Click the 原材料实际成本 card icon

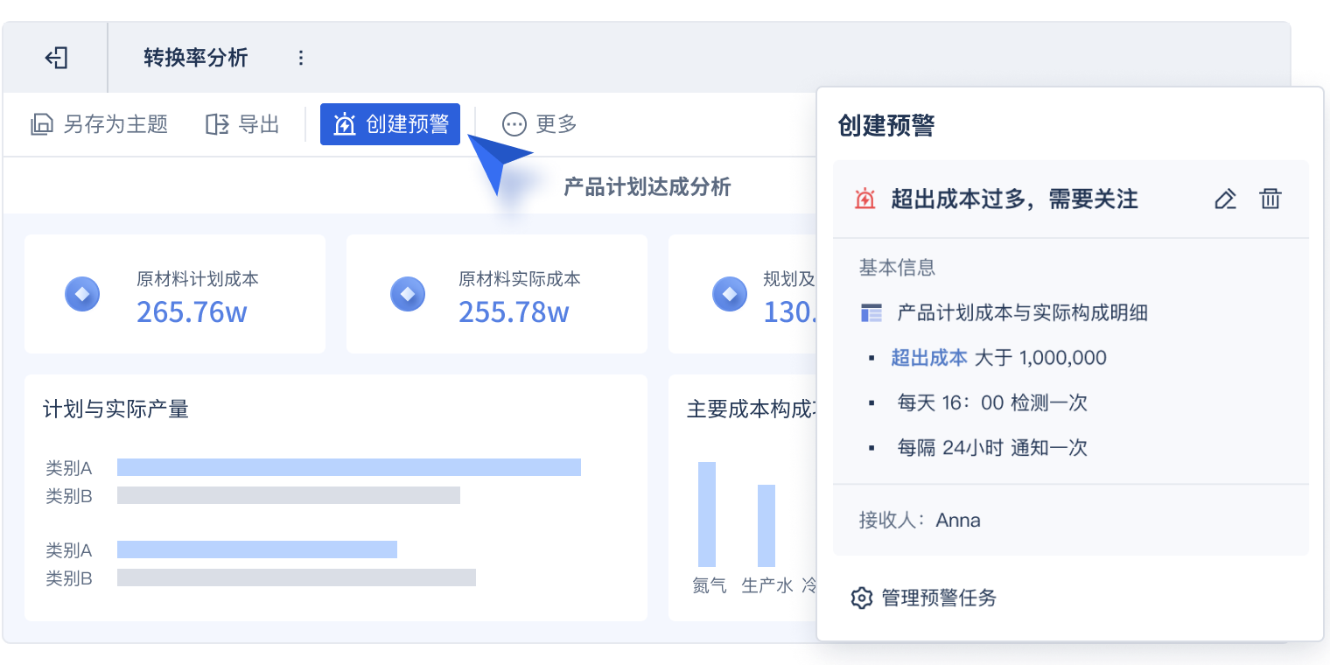coord(407,294)
